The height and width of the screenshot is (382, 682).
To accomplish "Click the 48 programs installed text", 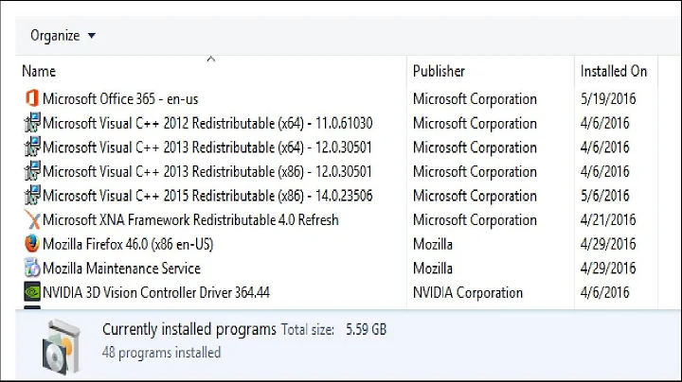I will tap(161, 353).
